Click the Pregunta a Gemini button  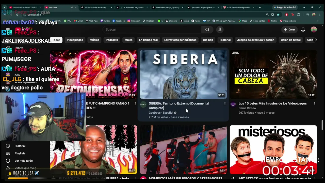tap(284, 8)
